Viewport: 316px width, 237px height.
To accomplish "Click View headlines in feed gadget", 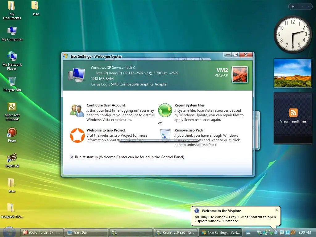I will 293,121.
